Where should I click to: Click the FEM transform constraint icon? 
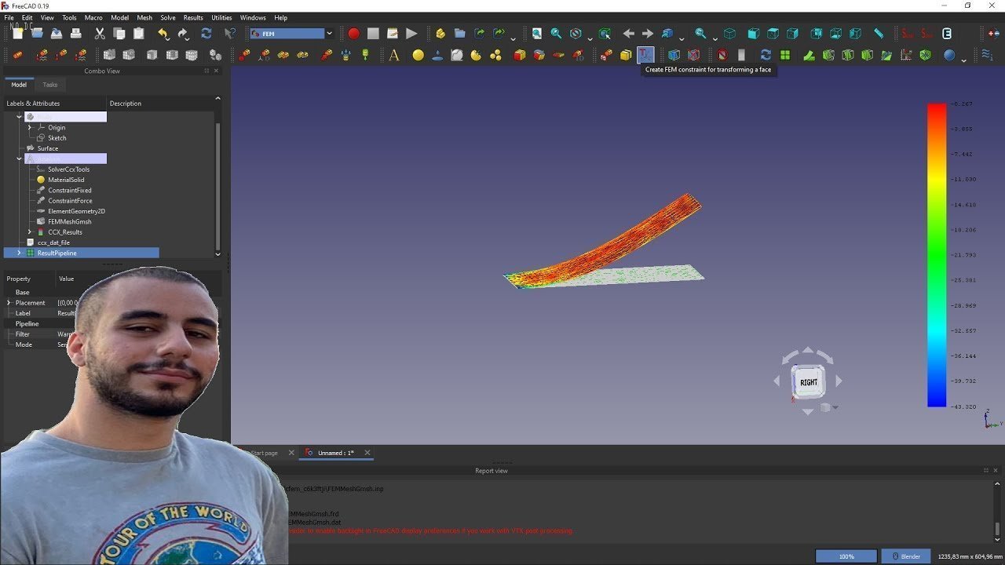tap(645, 55)
